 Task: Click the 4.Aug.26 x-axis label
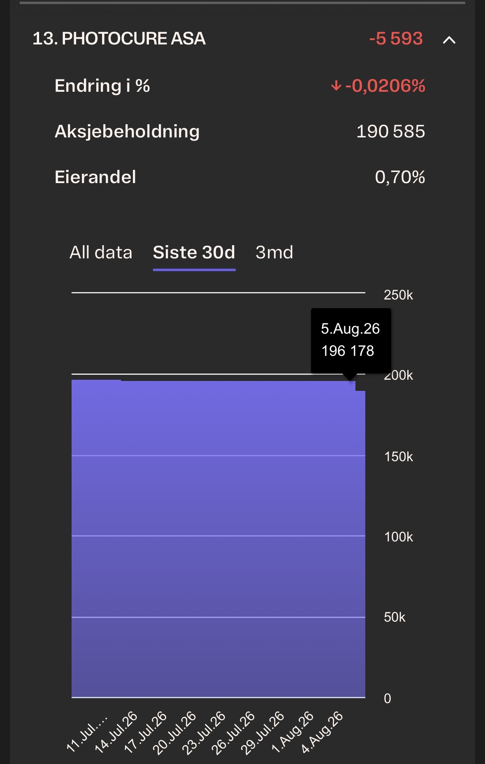tap(322, 732)
